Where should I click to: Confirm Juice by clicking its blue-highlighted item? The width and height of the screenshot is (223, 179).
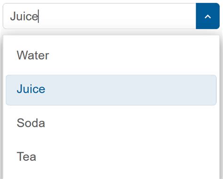[x=111, y=90]
